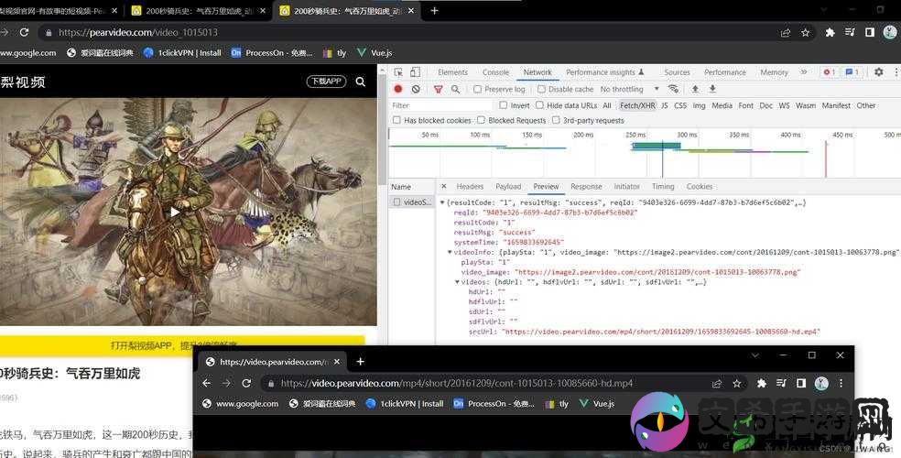901x458 pixels.
Task: Go back in the video.pearvideo.com window
Action: [207, 383]
